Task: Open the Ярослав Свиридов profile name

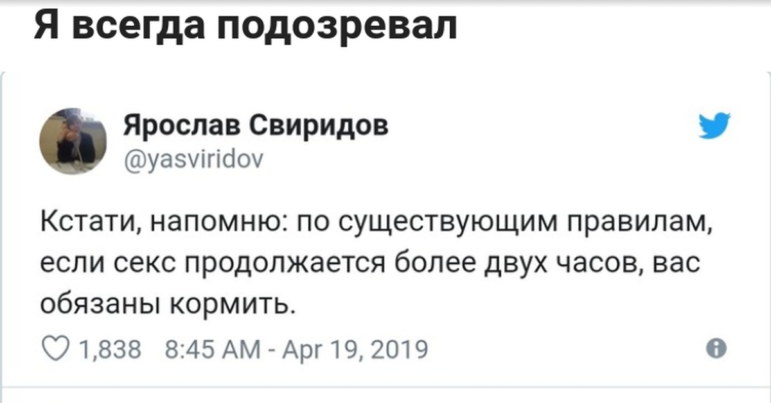Action: 256,125
